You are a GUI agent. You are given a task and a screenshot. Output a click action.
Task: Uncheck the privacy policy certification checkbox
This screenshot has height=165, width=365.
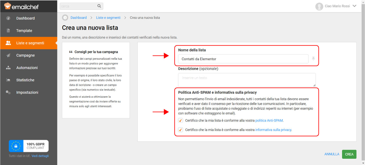(180, 130)
